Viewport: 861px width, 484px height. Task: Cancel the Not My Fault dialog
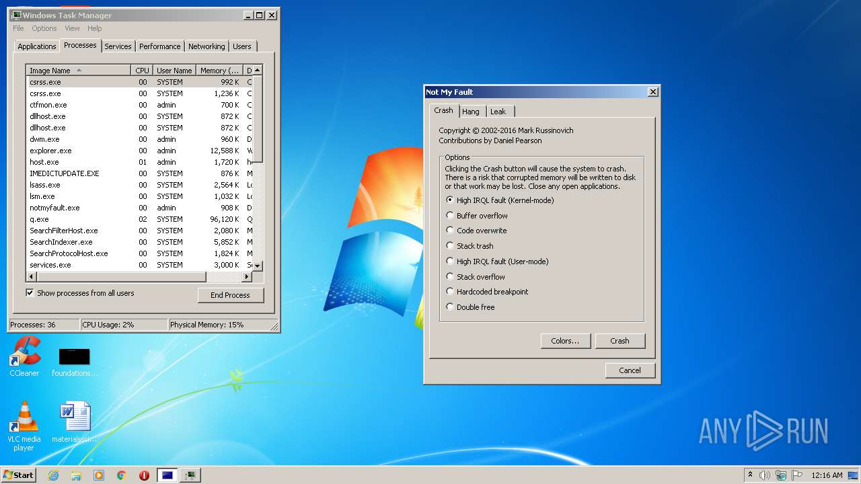coord(630,370)
